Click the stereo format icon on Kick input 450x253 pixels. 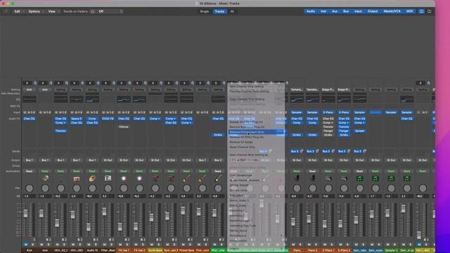click(x=25, y=112)
